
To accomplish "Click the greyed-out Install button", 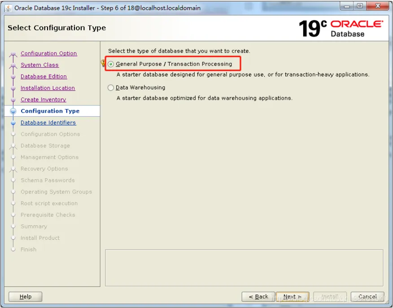I will pyautogui.click(x=330, y=296).
